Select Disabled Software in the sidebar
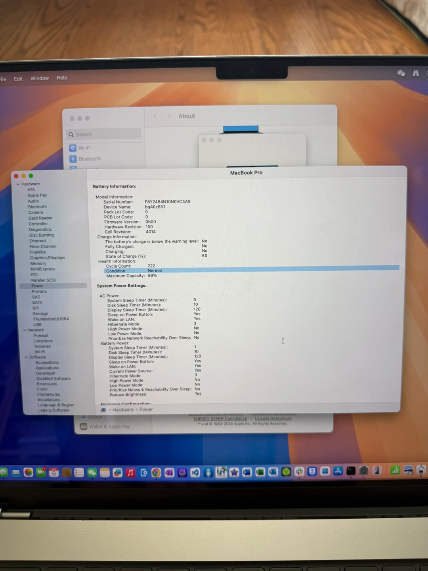Viewport: 428px width, 571px height. [53, 379]
